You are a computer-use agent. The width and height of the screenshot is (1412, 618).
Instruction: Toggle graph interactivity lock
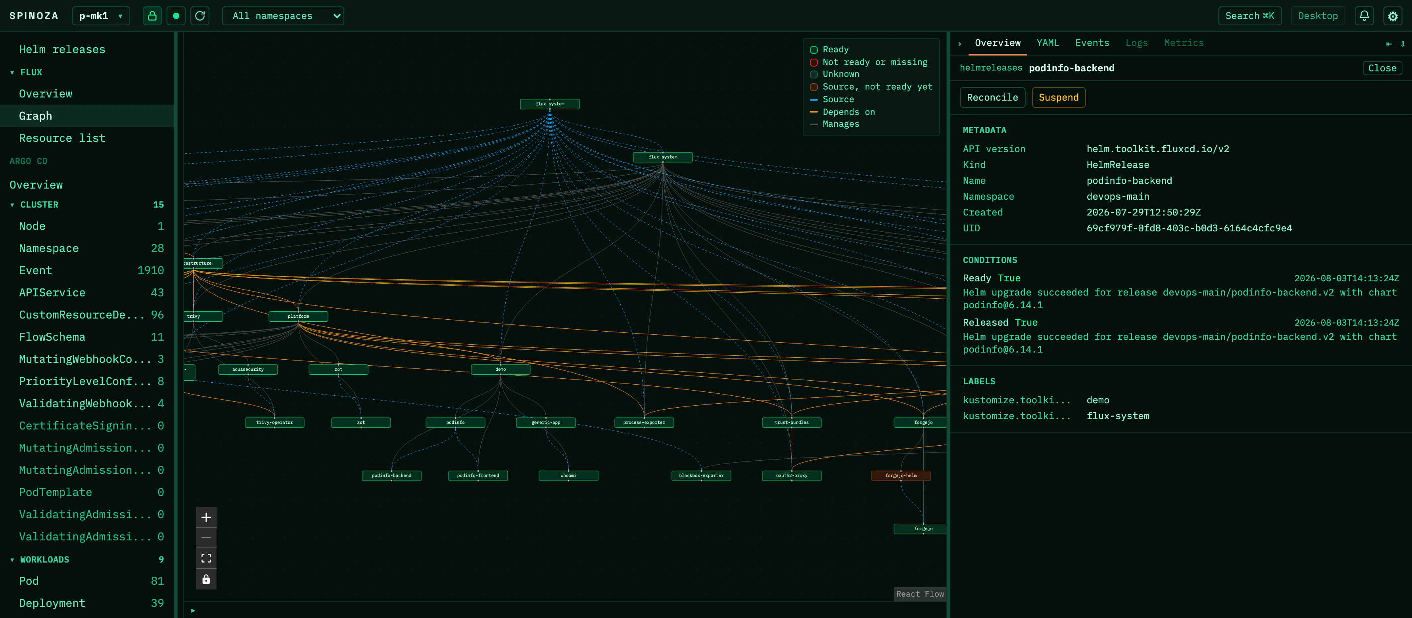pyautogui.click(x=206, y=579)
